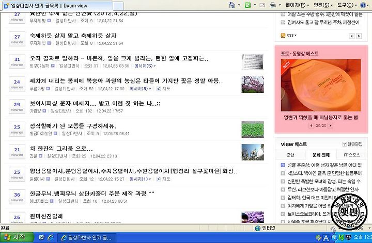Image resolution: width=372 pixels, height=243 pixels.
Task: Click view on box showing 29
Action: tap(17, 106)
